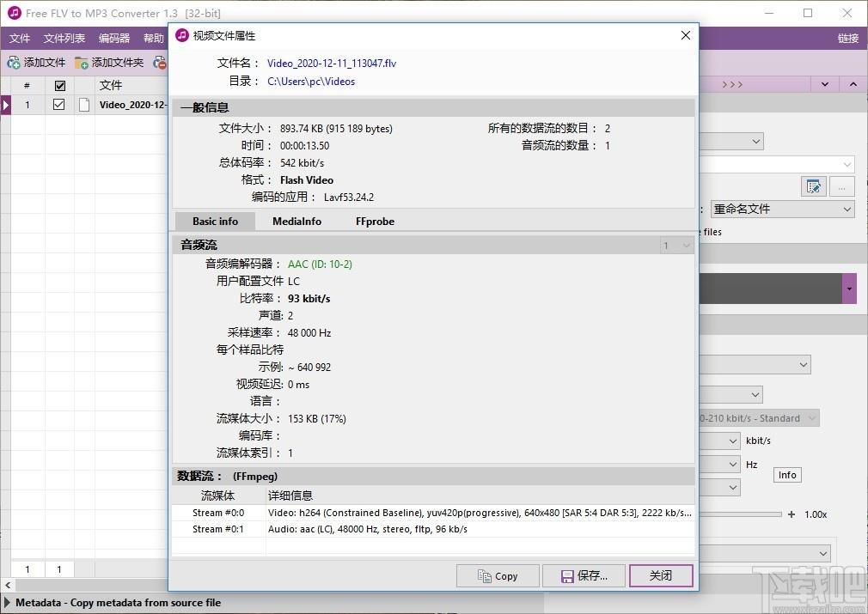Select Stream #0:1 row in data stream table

(433, 529)
